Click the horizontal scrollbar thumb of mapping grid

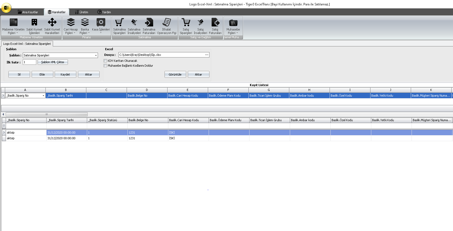tap(47, 114)
